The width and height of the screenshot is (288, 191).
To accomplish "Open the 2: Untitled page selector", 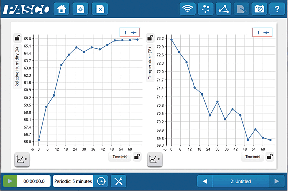I will [241, 181].
